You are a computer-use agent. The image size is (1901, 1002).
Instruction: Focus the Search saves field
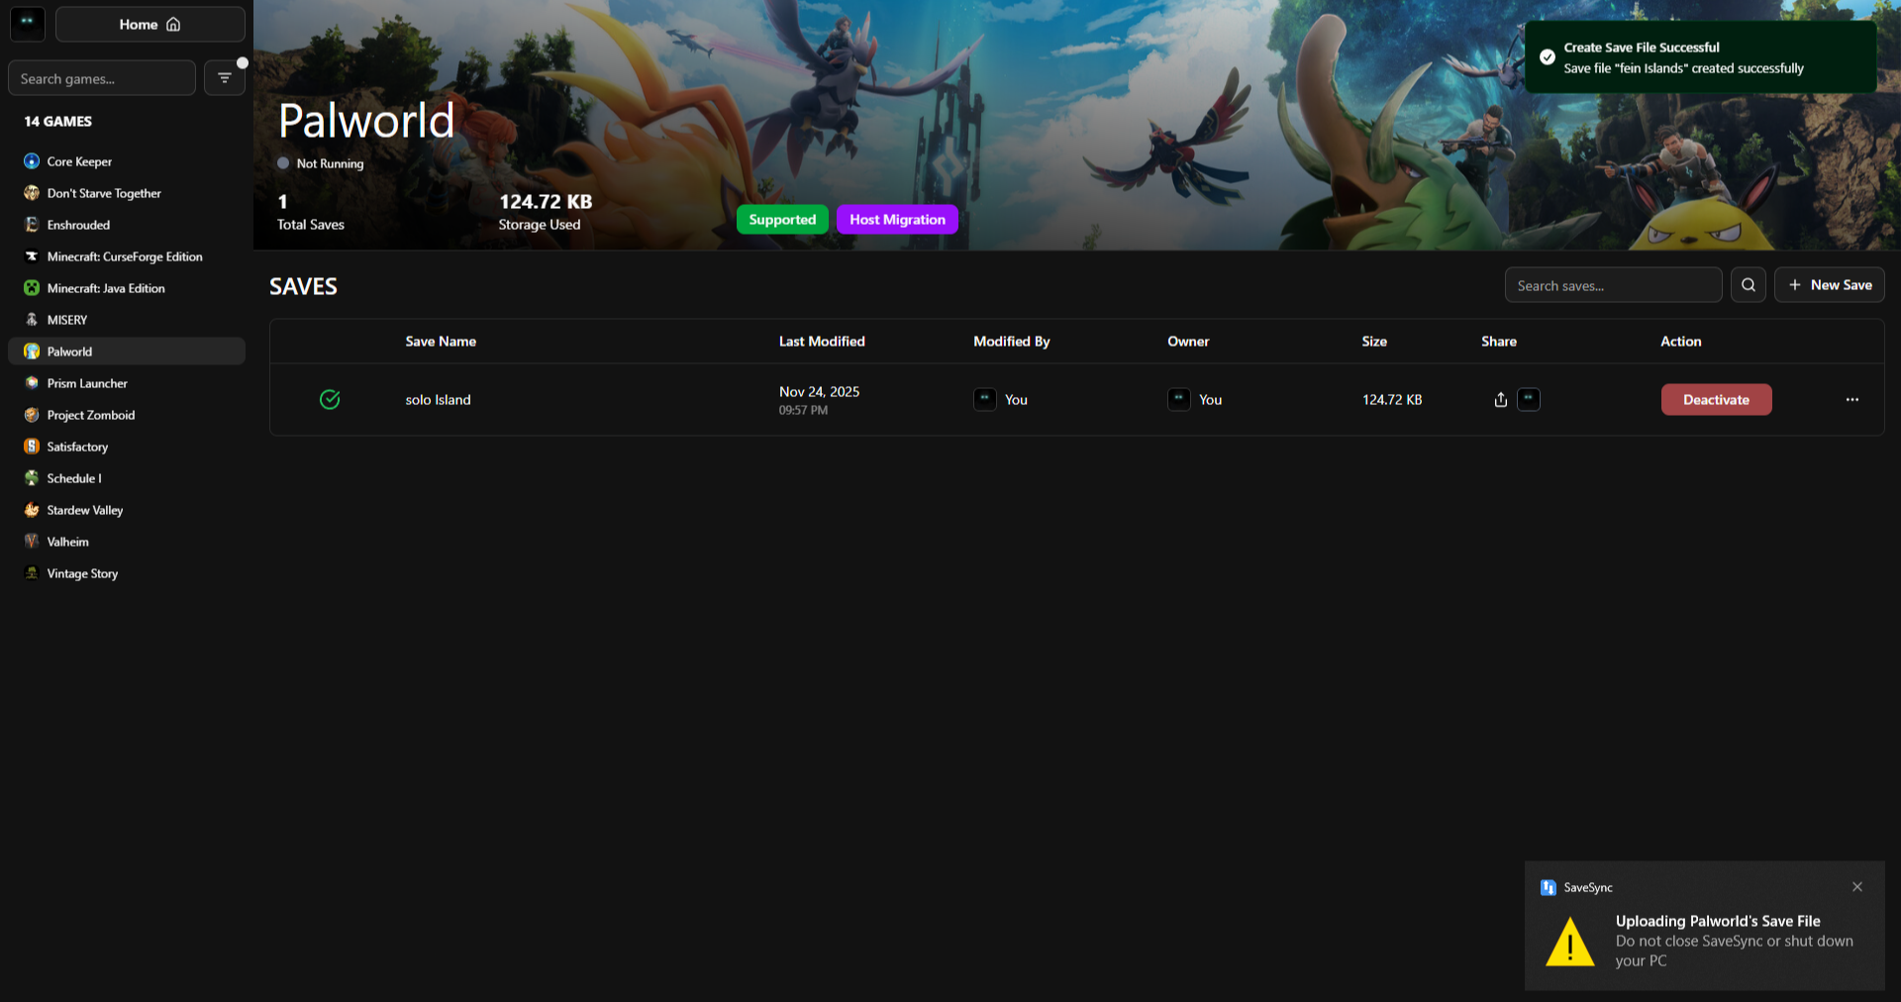[1614, 285]
